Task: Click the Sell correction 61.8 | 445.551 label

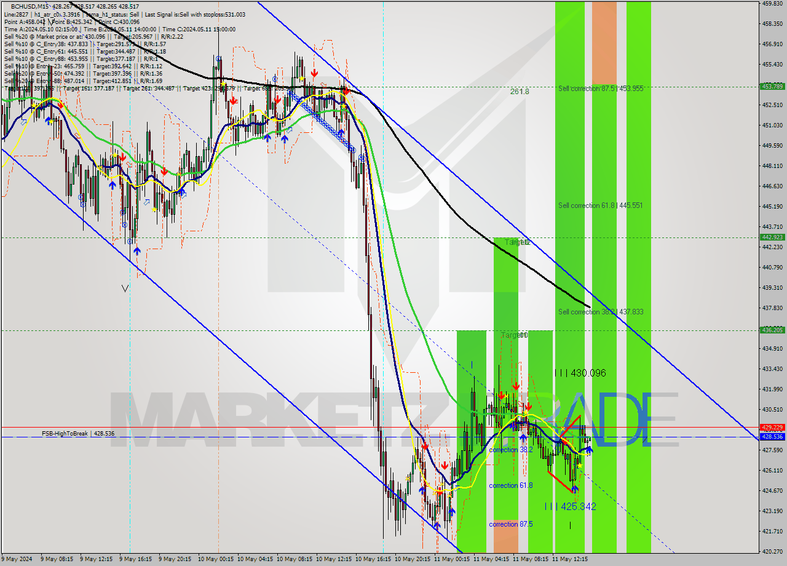Action: pyautogui.click(x=601, y=205)
